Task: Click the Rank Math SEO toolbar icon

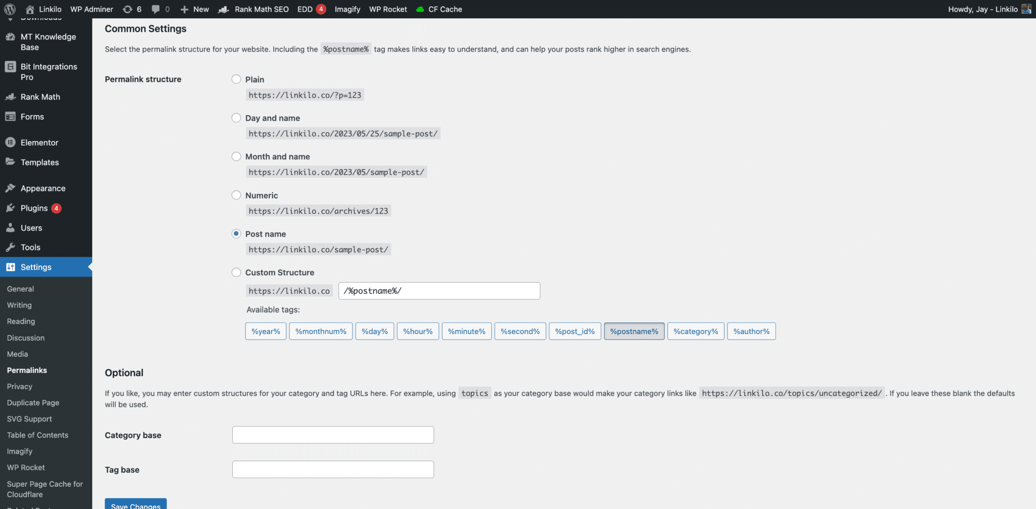Action: tap(223, 9)
